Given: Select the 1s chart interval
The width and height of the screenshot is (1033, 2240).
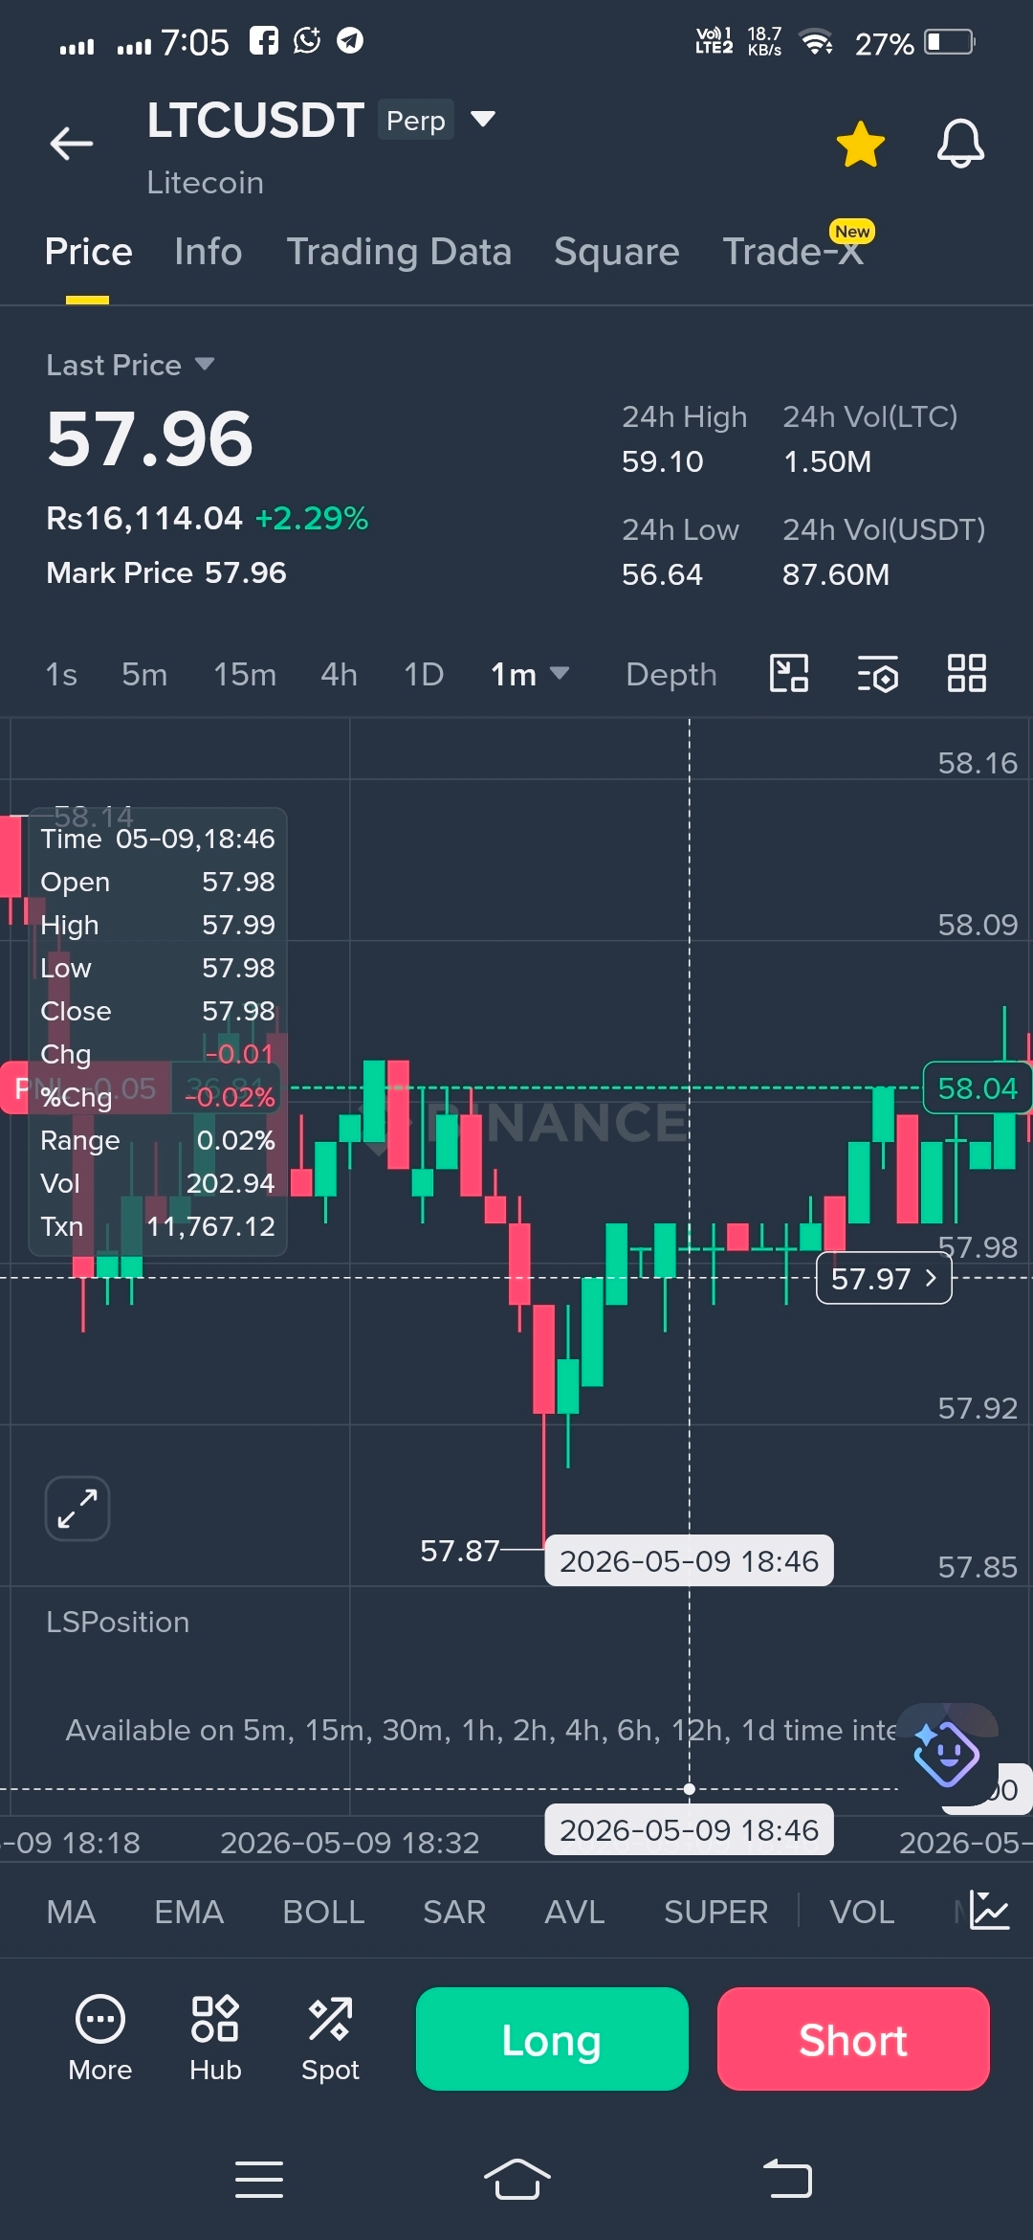Looking at the screenshot, I should pyautogui.click(x=61, y=675).
